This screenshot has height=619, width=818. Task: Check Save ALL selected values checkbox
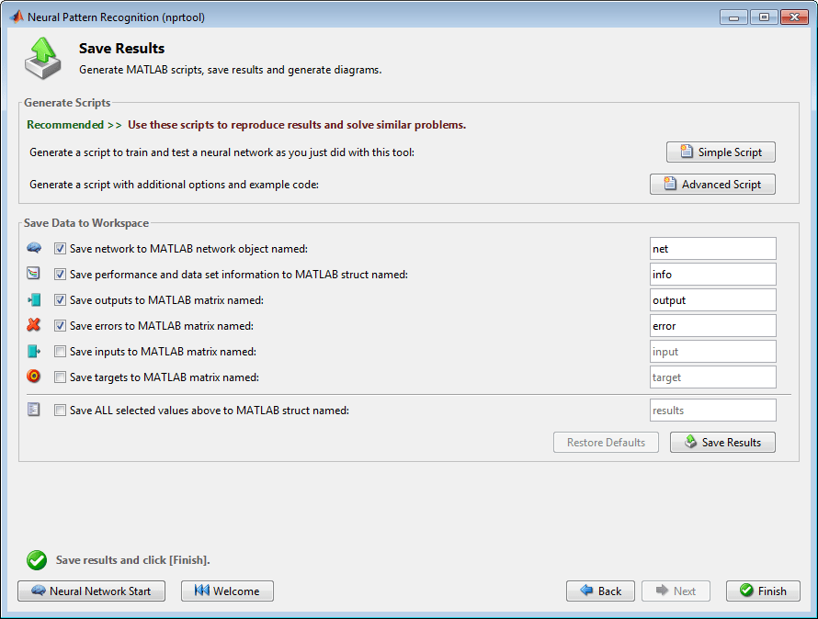60,411
